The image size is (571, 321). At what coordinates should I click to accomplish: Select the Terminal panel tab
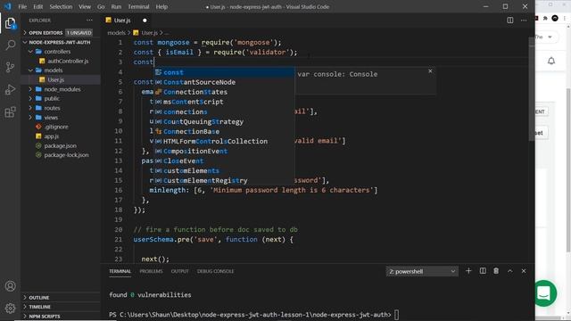pyautogui.click(x=120, y=271)
